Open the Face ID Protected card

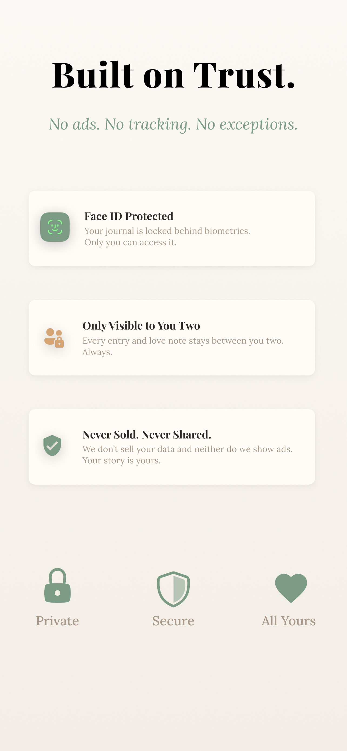pyautogui.click(x=172, y=228)
